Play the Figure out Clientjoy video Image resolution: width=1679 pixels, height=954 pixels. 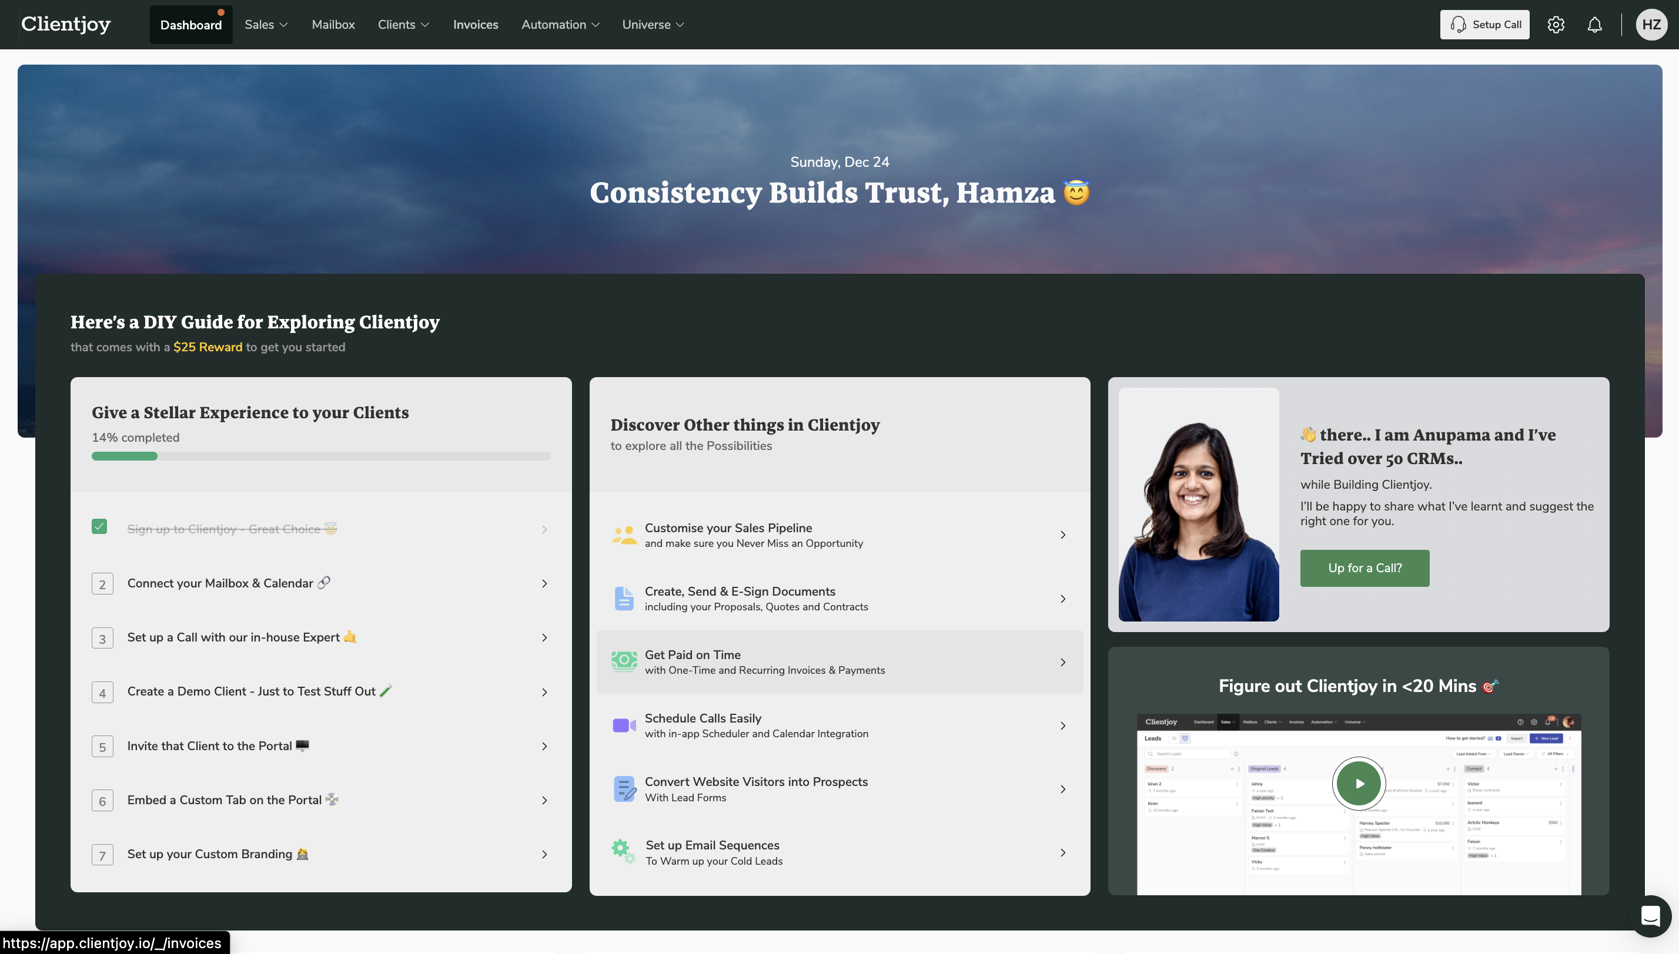click(1359, 783)
